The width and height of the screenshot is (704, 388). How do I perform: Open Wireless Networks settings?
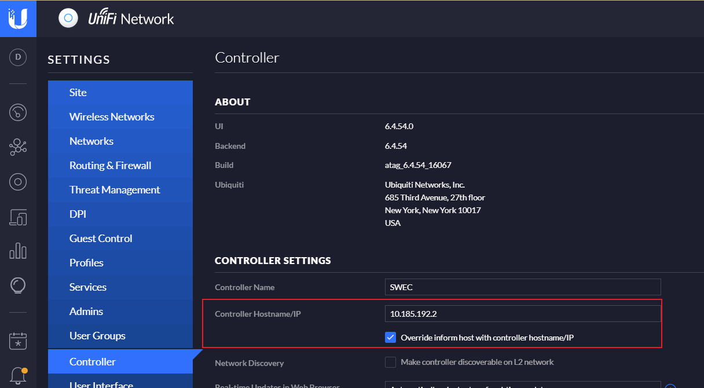[x=112, y=117]
